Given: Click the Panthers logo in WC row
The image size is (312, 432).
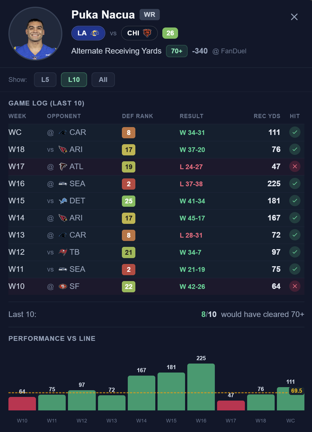Looking at the screenshot, I should (63, 132).
